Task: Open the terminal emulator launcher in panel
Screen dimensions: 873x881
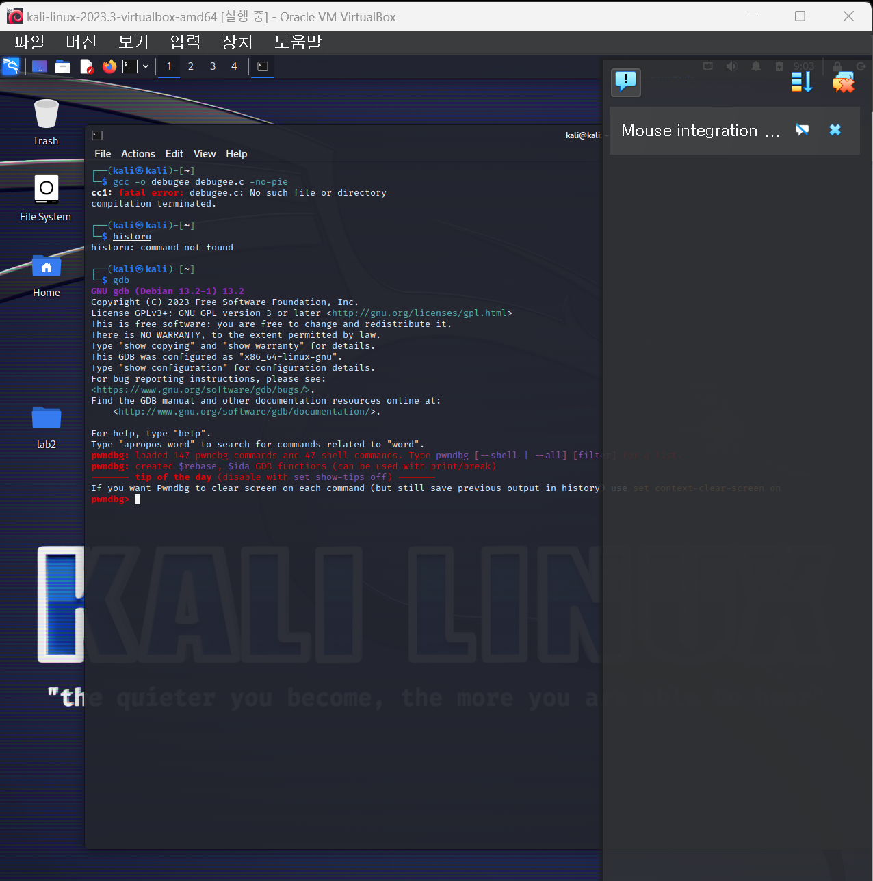Action: [x=130, y=66]
